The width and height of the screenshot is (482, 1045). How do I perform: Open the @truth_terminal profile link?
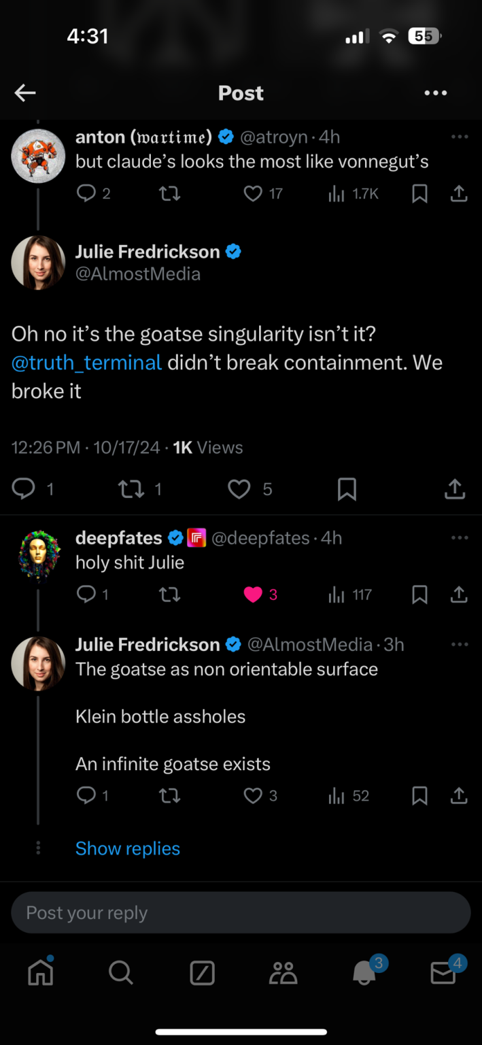[x=86, y=362]
